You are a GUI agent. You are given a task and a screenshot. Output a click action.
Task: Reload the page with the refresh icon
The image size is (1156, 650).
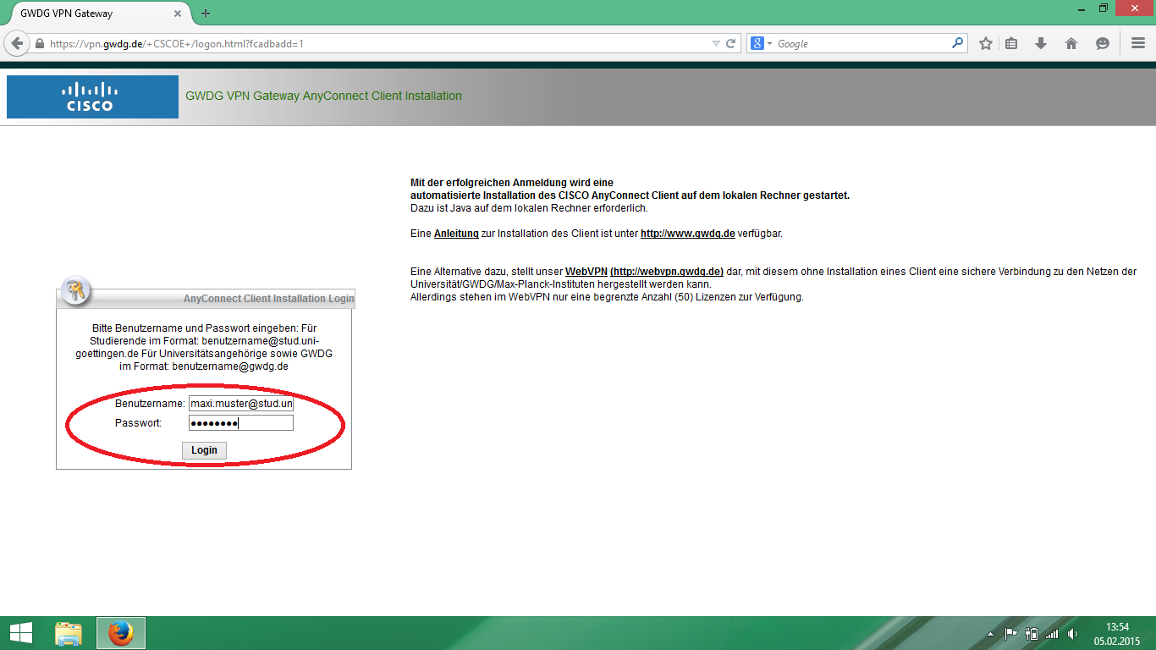[731, 43]
